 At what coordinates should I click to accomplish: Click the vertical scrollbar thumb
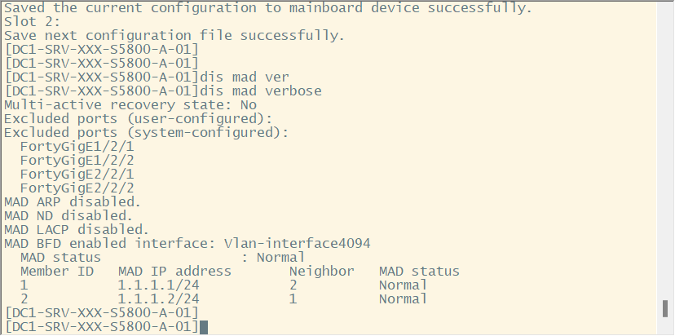pos(664,310)
